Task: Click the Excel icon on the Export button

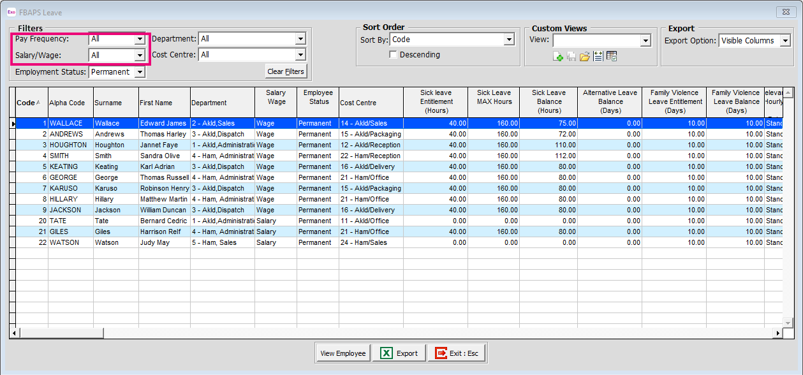Action: tap(386, 353)
